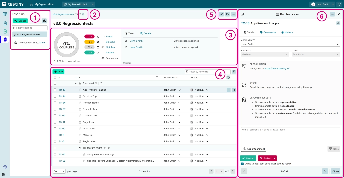Open the per page size dropdown
This screenshot has width=344, height=178.
click(x=59, y=171)
